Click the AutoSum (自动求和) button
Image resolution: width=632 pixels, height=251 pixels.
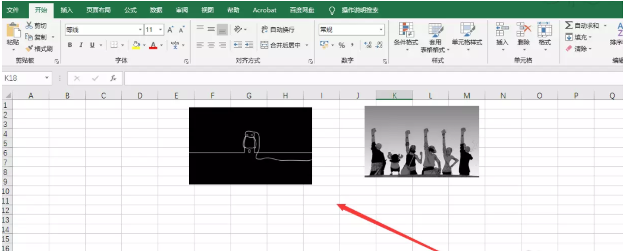[581, 26]
